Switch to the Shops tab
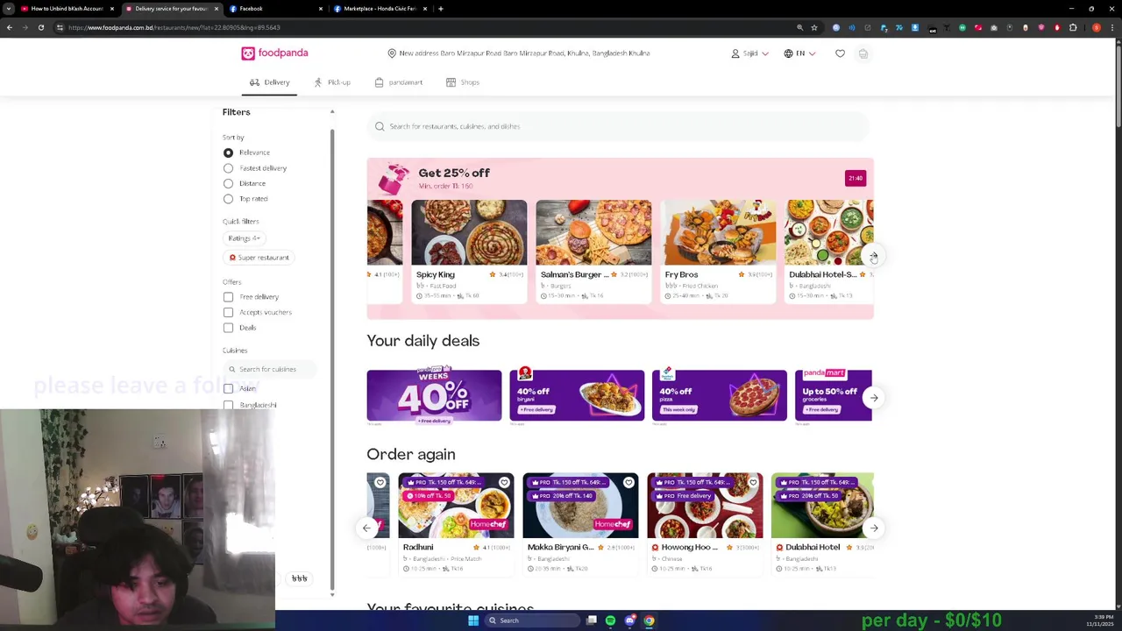This screenshot has height=631, width=1122. pyautogui.click(x=462, y=82)
